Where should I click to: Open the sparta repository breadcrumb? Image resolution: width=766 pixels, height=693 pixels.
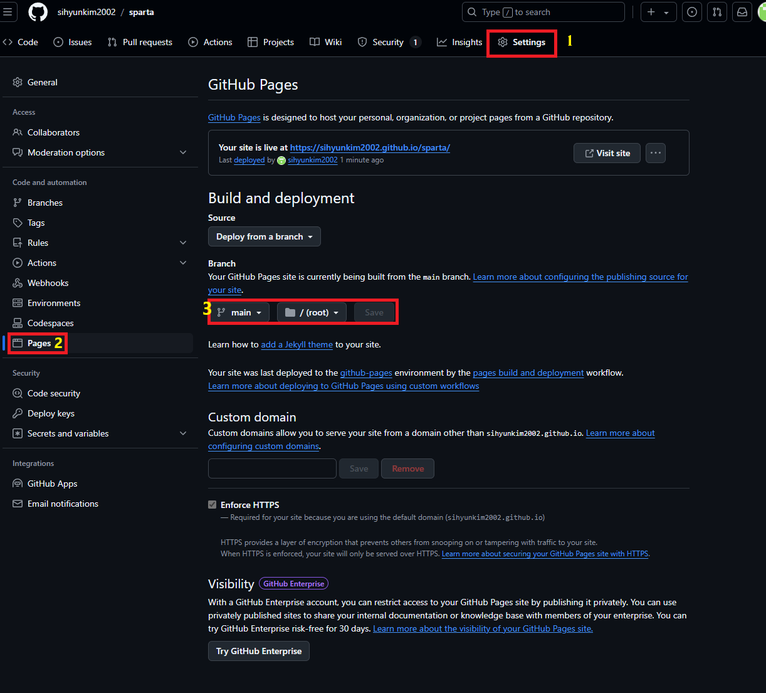click(142, 12)
